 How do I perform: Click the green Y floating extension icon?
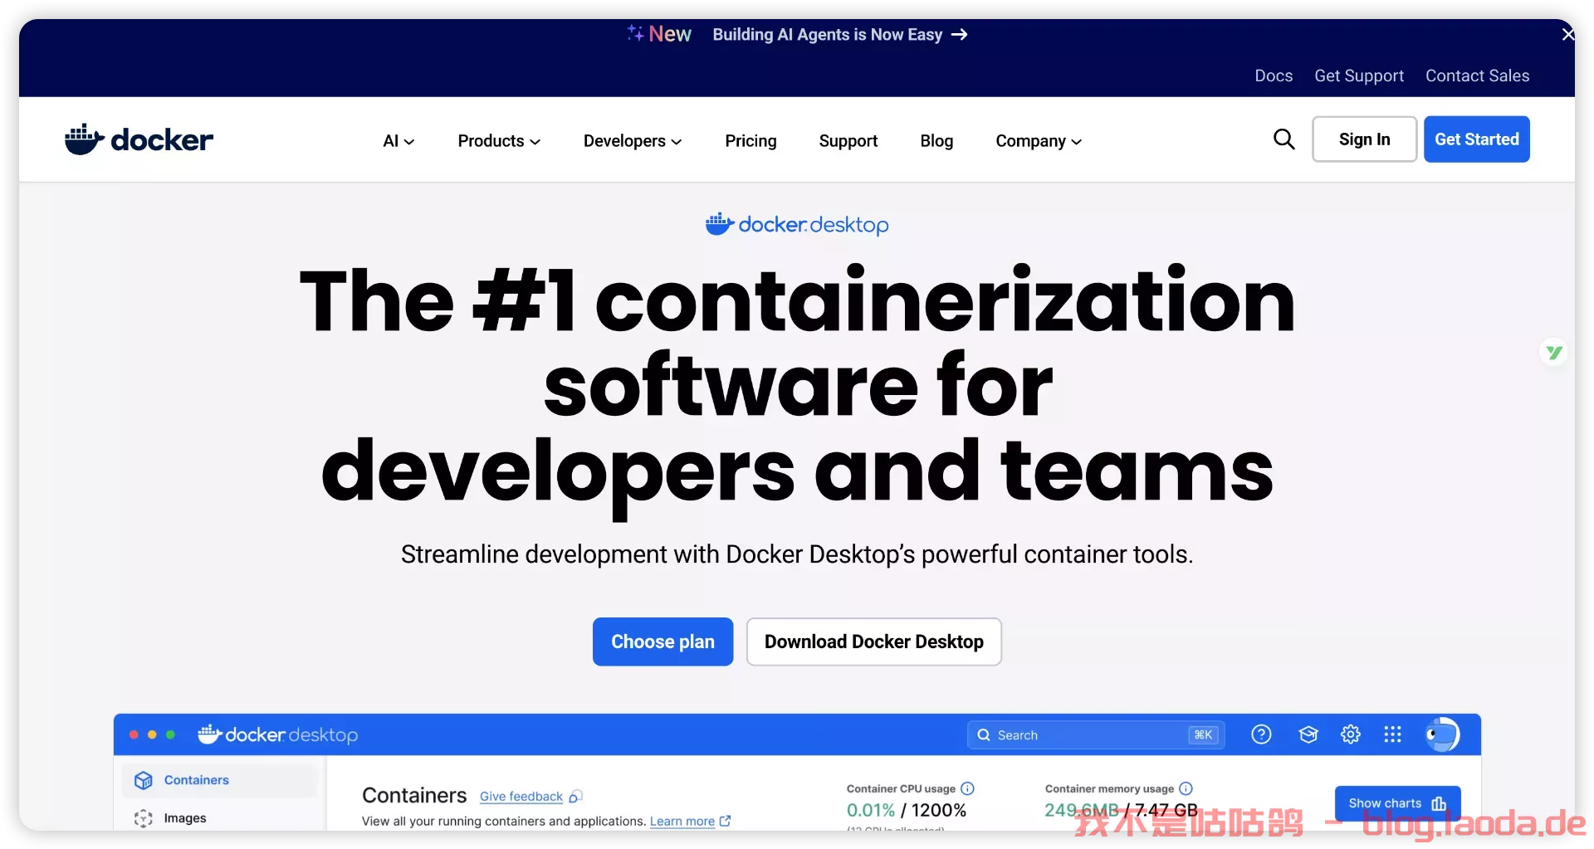tap(1554, 353)
